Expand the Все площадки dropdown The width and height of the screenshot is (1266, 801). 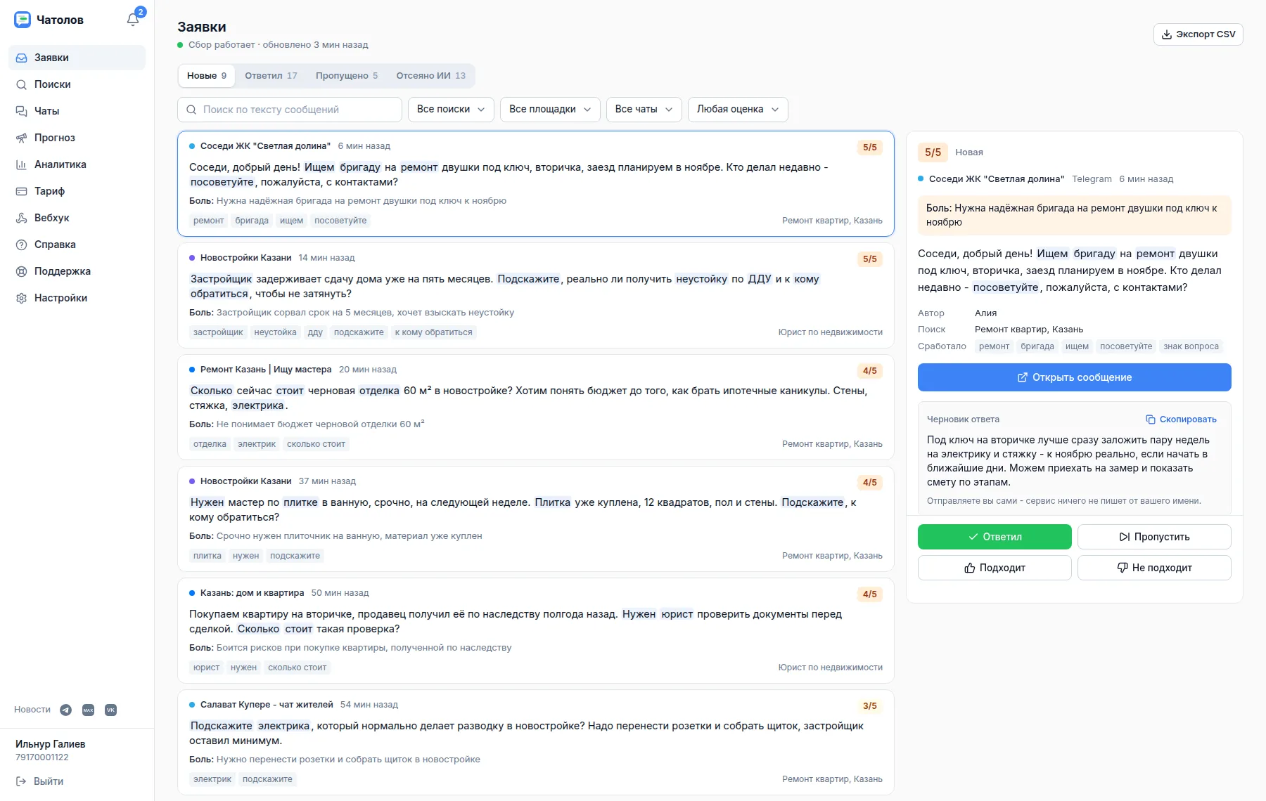coord(550,110)
